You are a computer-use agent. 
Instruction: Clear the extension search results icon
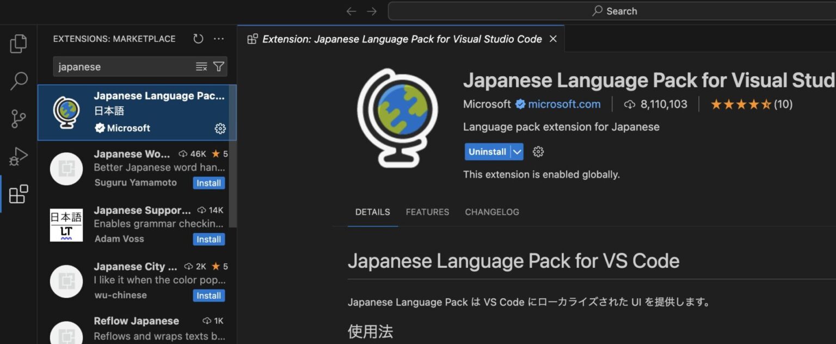click(201, 66)
